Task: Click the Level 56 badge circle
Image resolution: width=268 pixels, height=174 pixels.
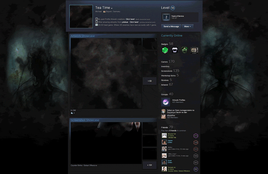Action: pyautogui.click(x=173, y=8)
